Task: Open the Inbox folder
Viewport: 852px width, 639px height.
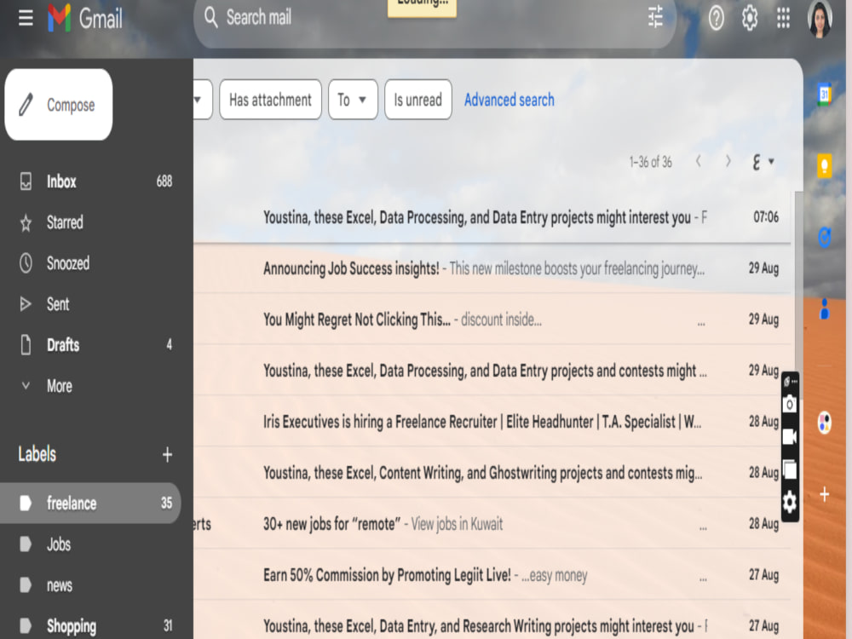Action: click(90, 181)
